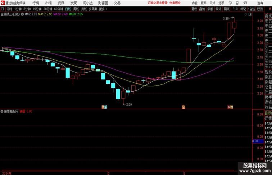
Task: Open the 发现 menu
Action: 73,3
